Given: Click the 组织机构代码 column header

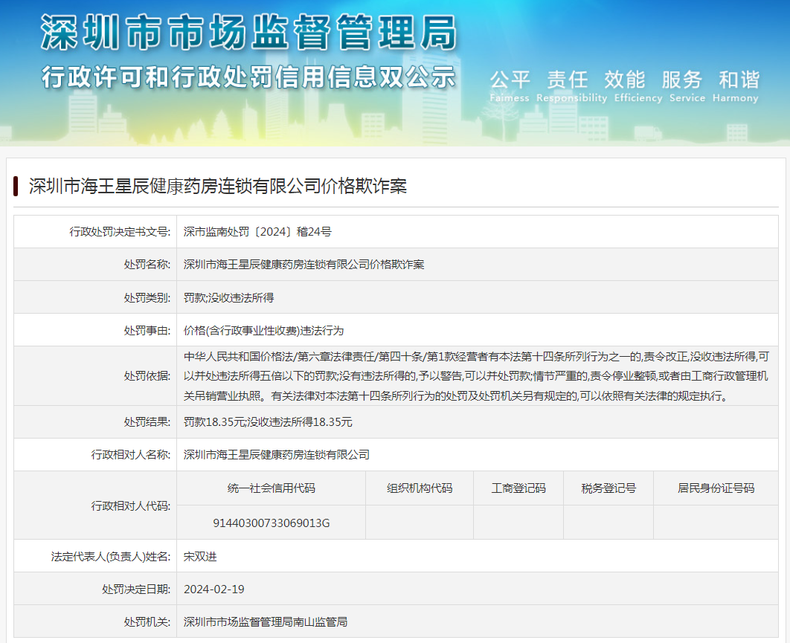Looking at the screenshot, I should [420, 488].
